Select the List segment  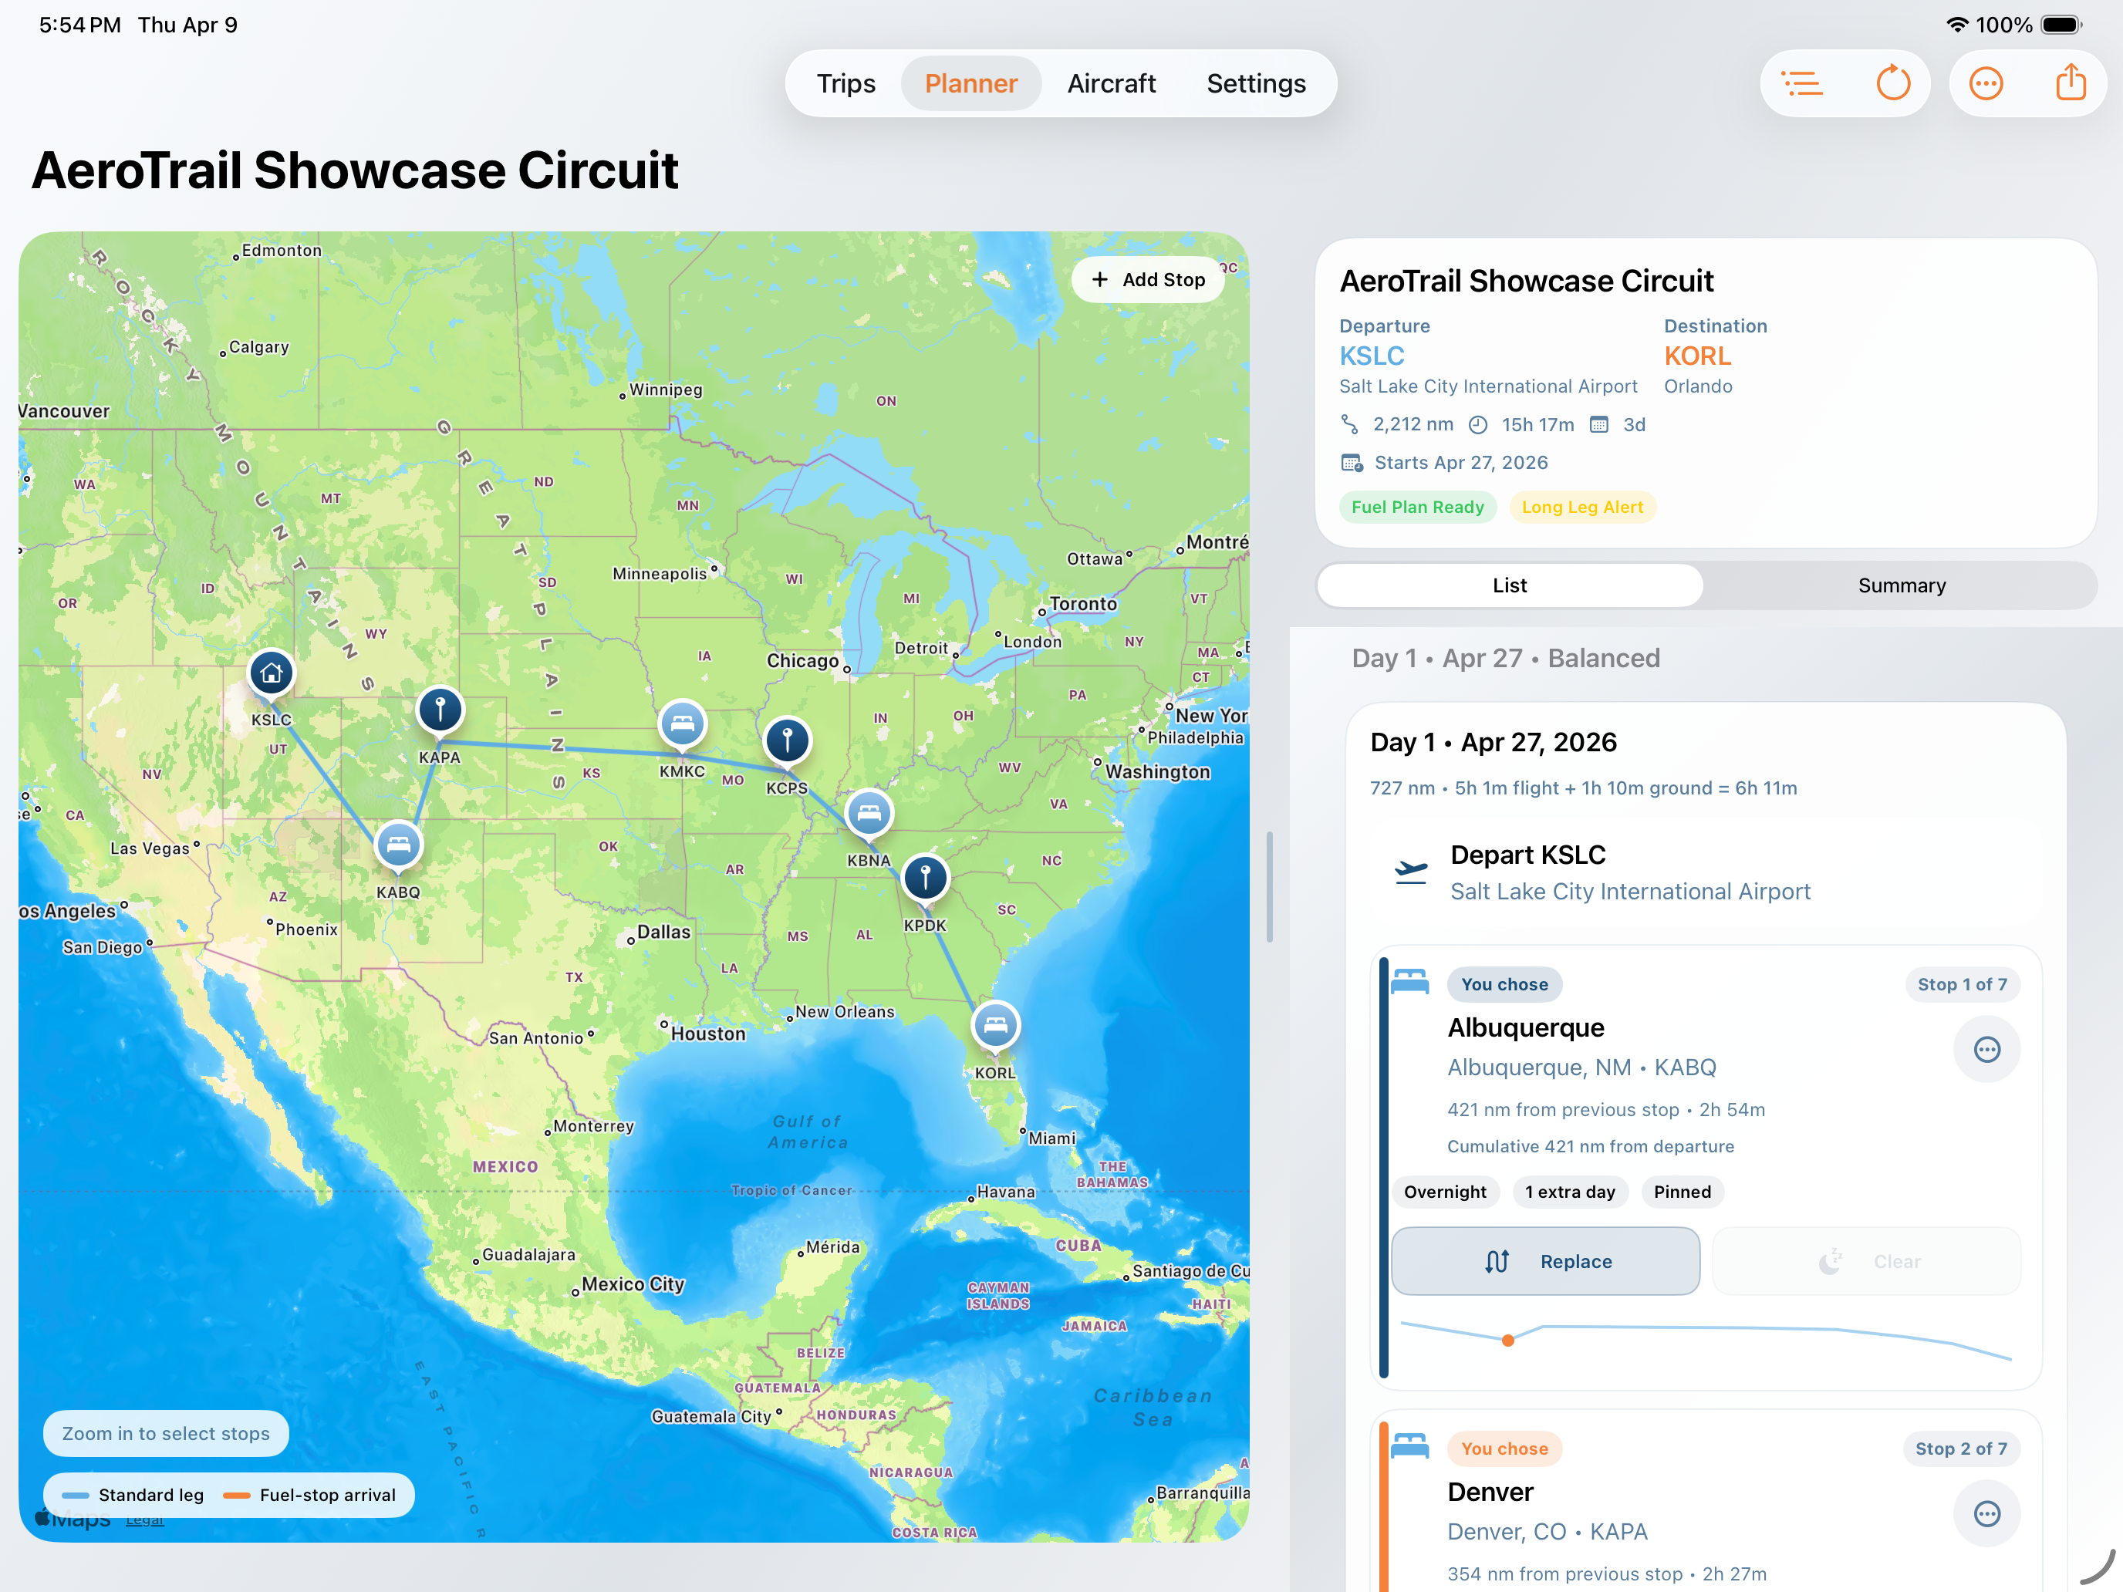point(1509,585)
